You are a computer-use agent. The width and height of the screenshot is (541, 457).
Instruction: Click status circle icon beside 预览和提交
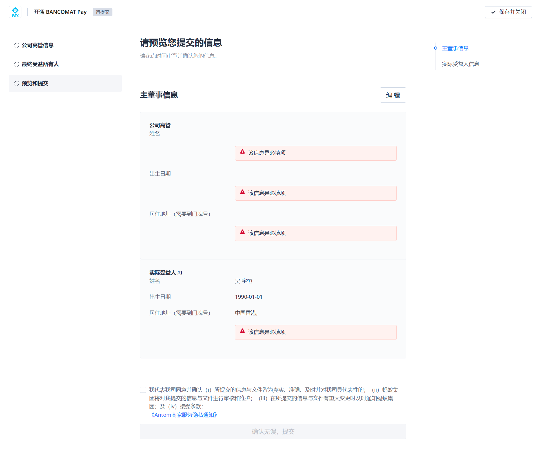[17, 83]
